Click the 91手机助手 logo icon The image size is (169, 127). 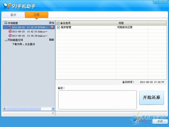(x=7, y=6)
